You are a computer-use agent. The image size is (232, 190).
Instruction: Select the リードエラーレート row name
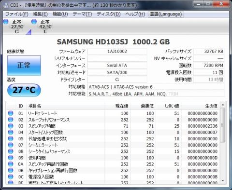coord(43,113)
